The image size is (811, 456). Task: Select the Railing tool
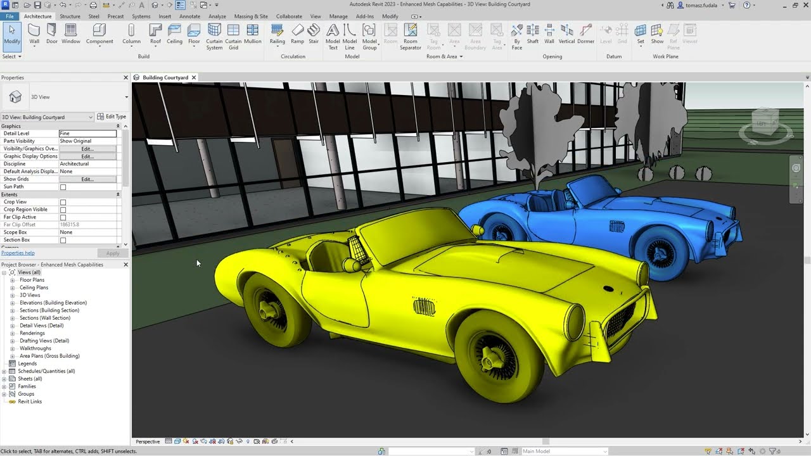click(277, 35)
